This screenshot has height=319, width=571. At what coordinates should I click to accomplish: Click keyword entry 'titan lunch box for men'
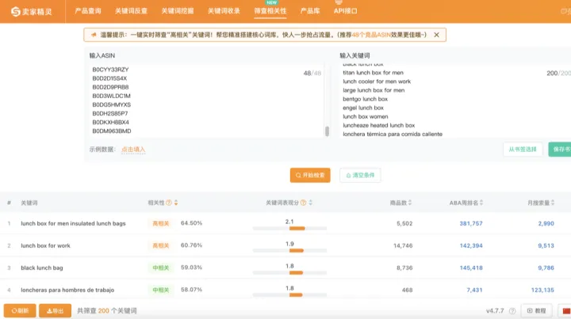pyautogui.click(x=373, y=73)
